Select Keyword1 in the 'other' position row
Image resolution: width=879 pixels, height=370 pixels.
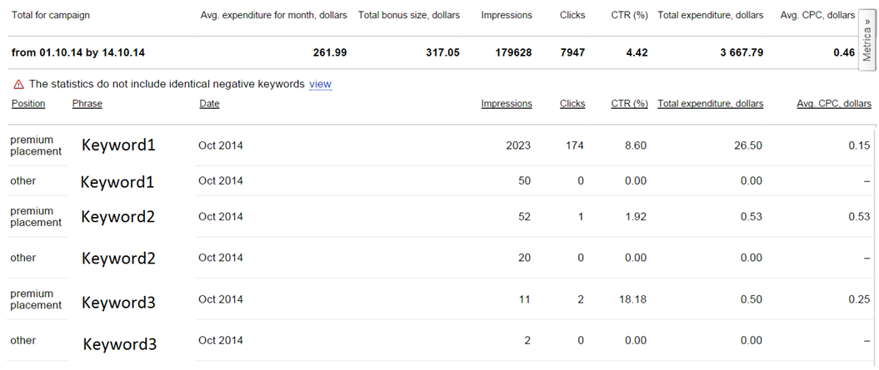(117, 182)
